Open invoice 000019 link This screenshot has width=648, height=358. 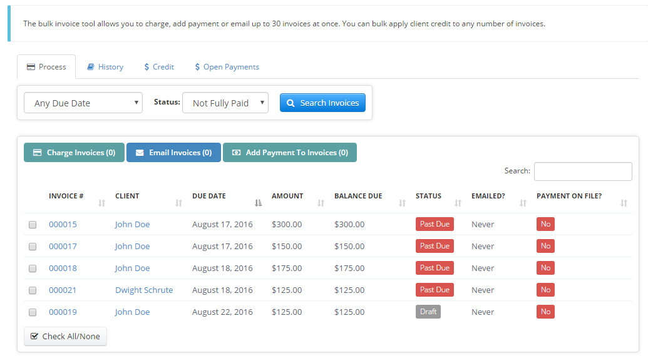click(x=63, y=312)
